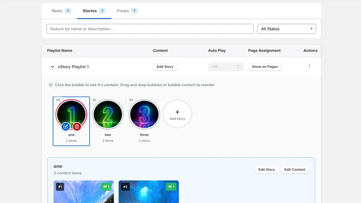Click the '2 content items' text

[68, 173]
